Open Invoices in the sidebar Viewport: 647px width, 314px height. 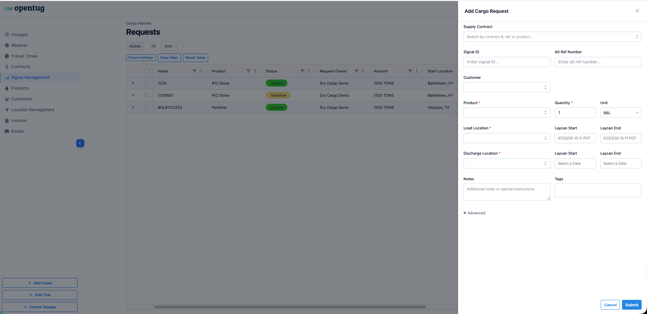pos(19,121)
